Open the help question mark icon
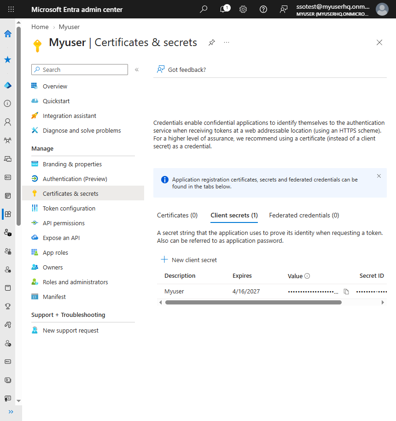 click(263, 9)
